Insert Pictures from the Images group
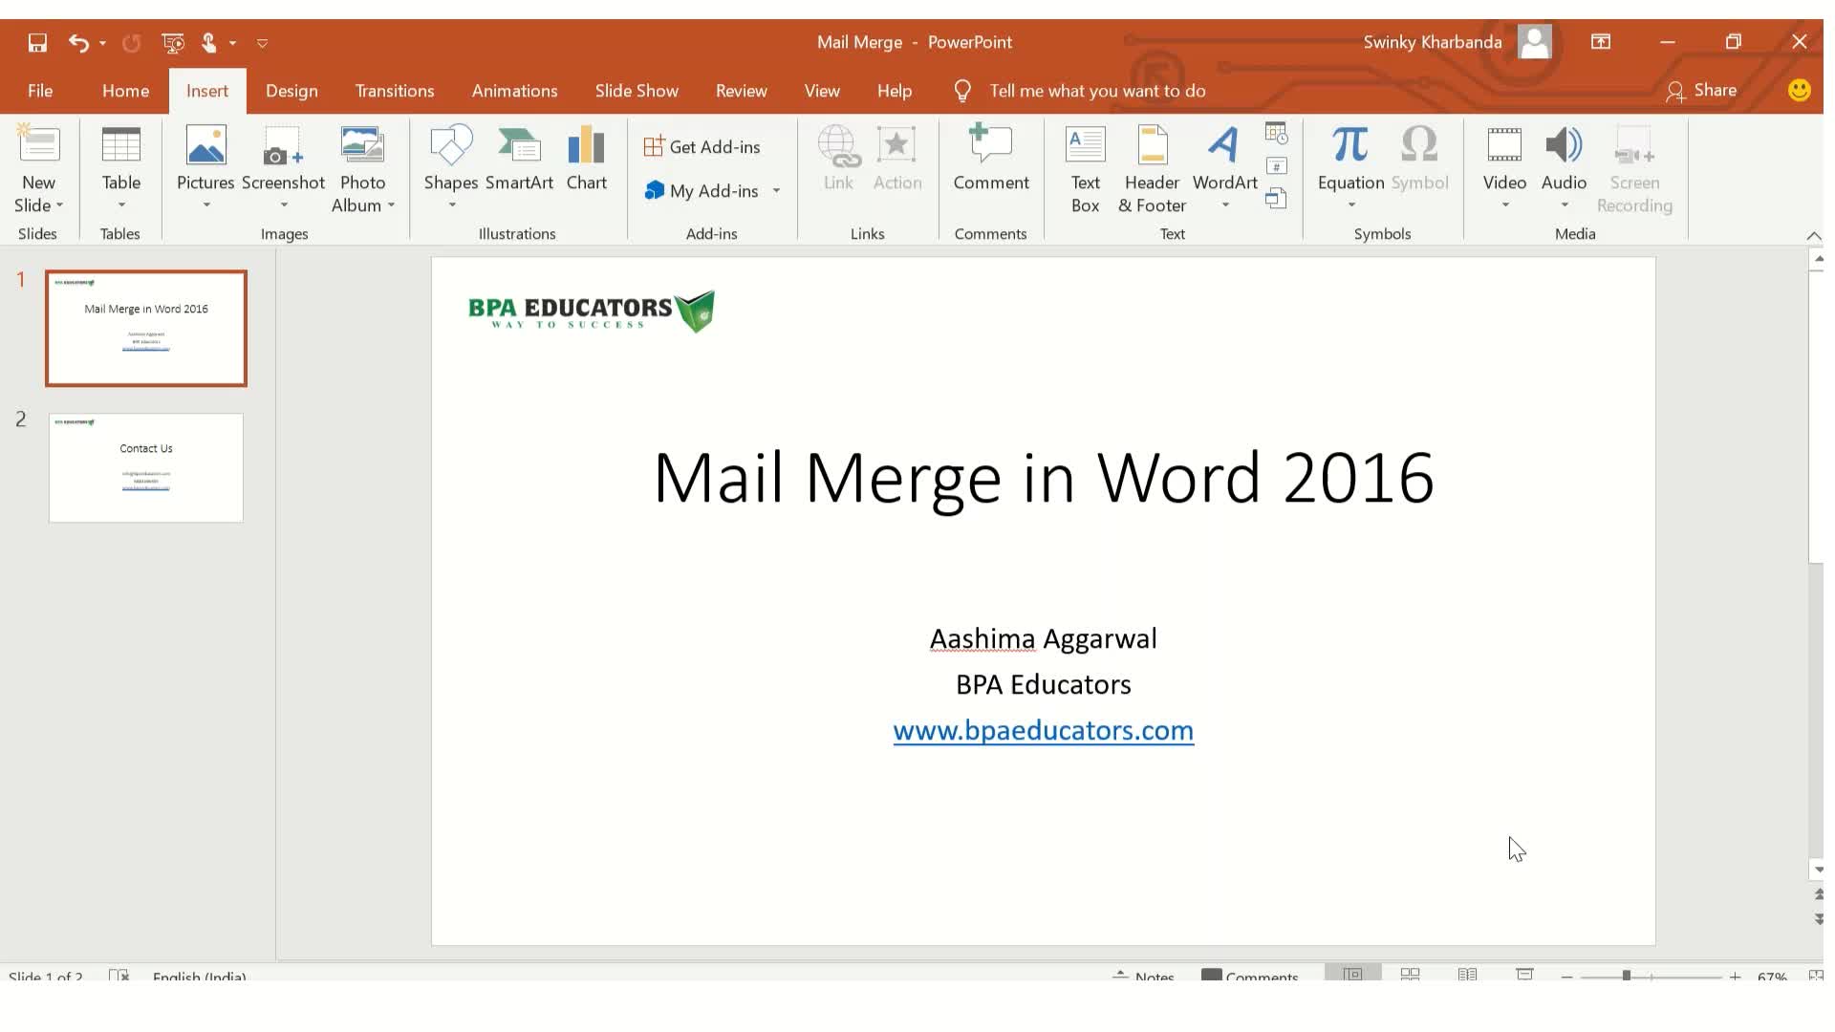The width and height of the screenshot is (1835, 1032). click(205, 168)
